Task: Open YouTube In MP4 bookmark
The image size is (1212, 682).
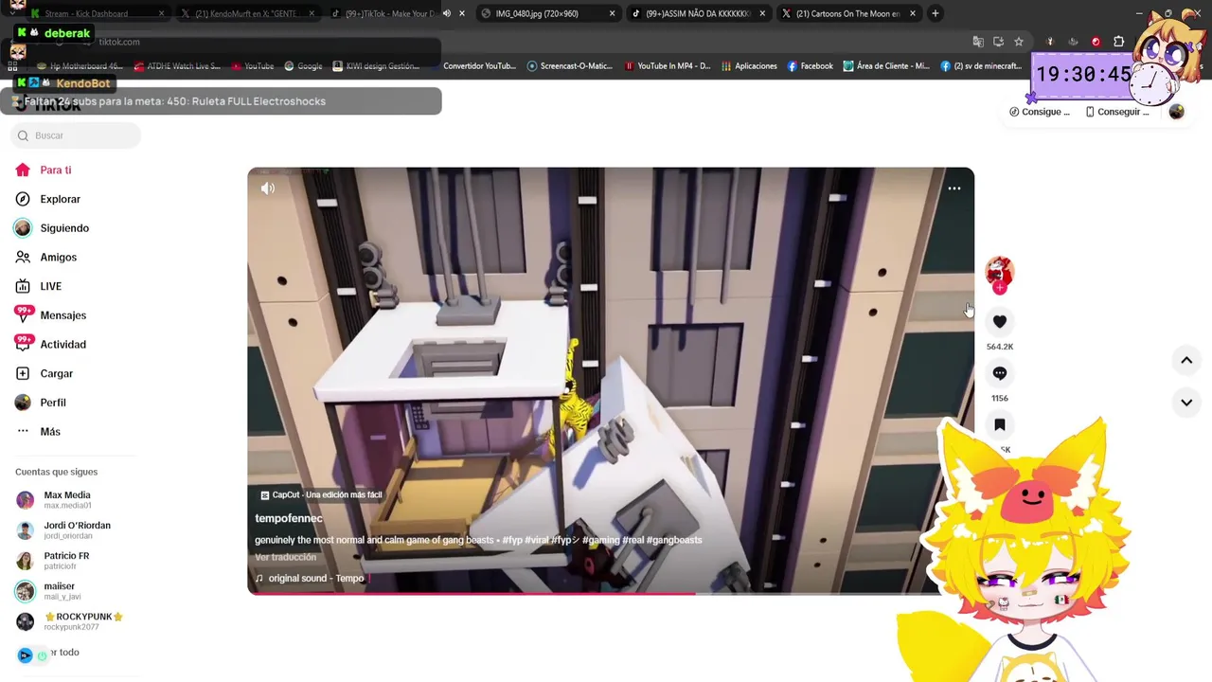Action: pyautogui.click(x=668, y=66)
